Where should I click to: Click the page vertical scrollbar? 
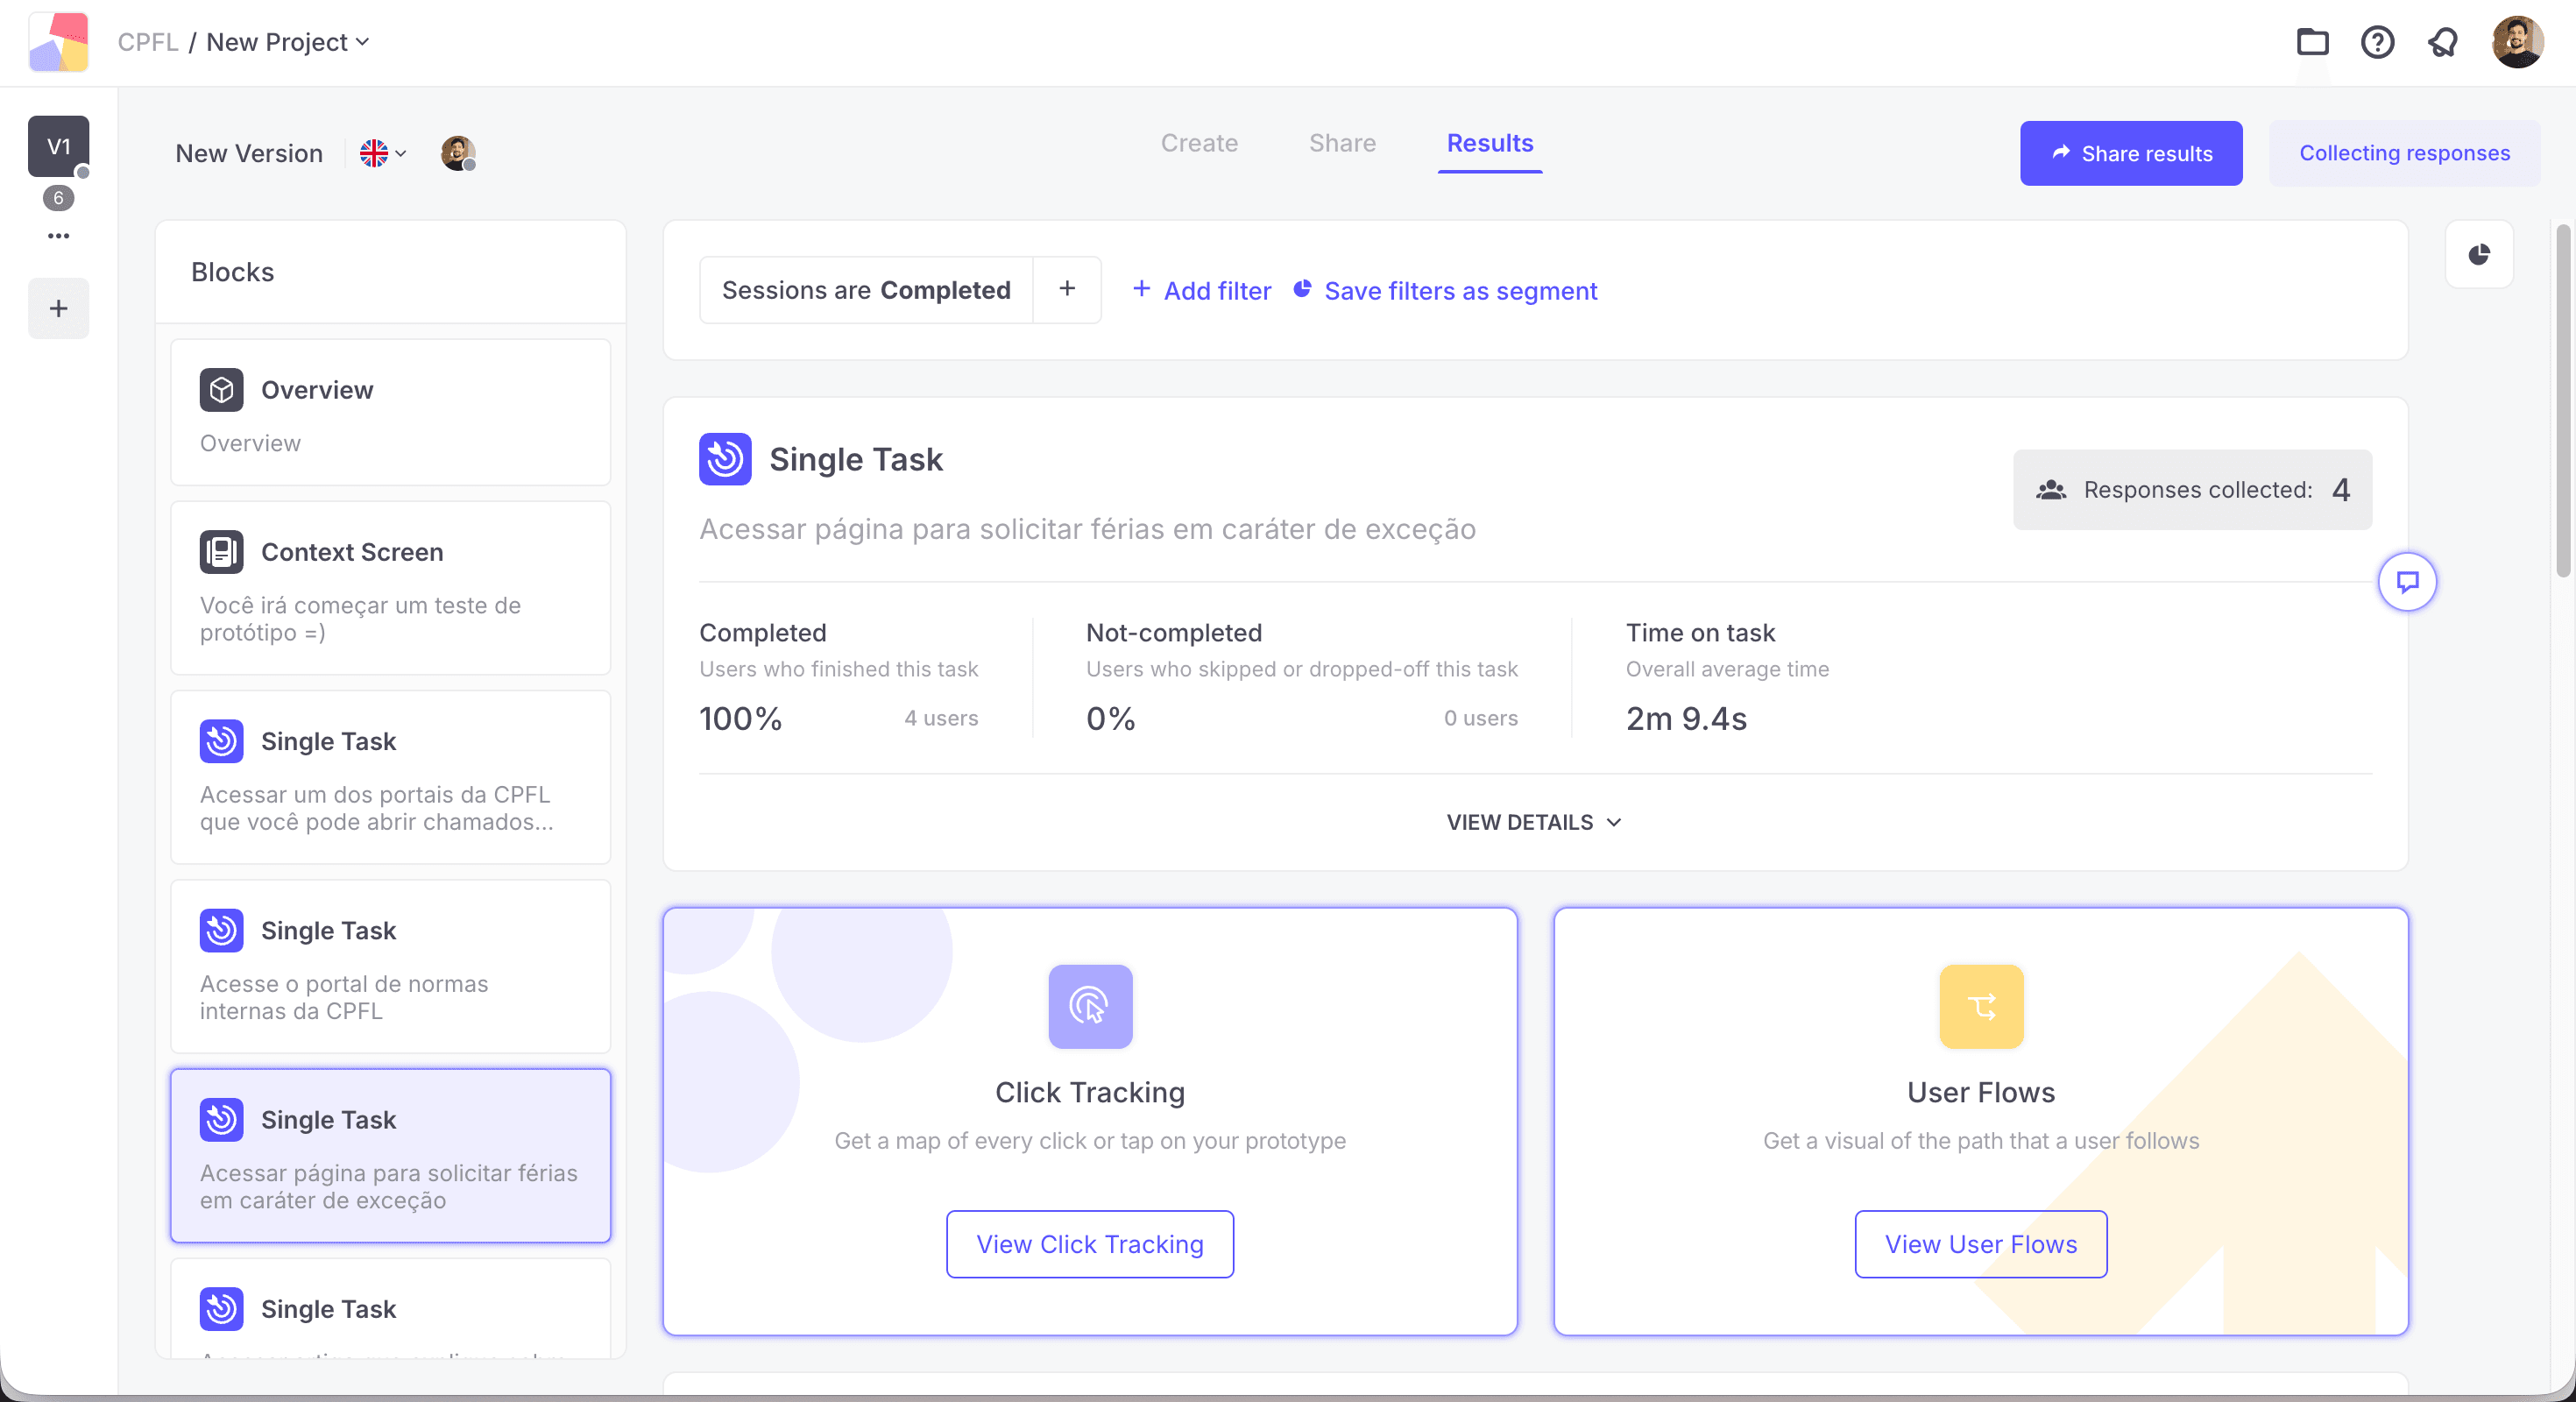[2563, 400]
